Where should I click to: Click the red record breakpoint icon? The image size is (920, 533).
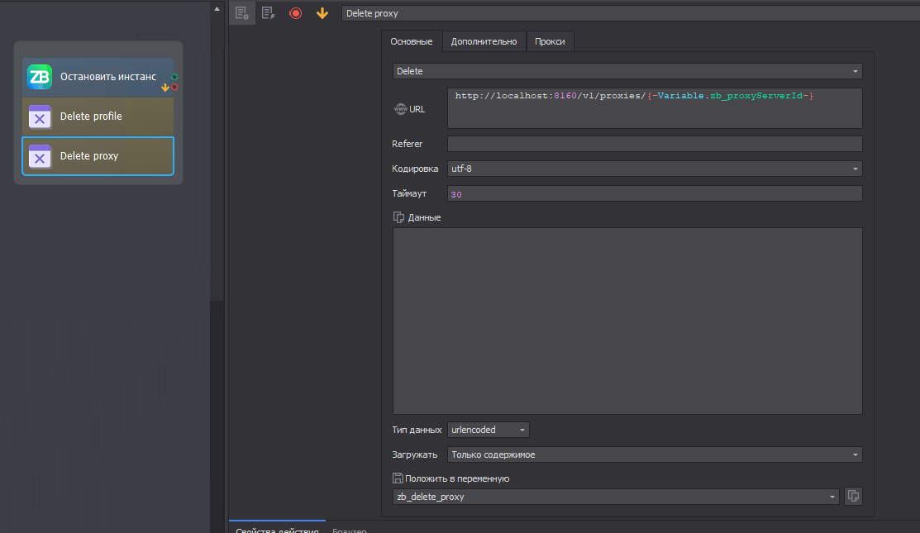295,13
